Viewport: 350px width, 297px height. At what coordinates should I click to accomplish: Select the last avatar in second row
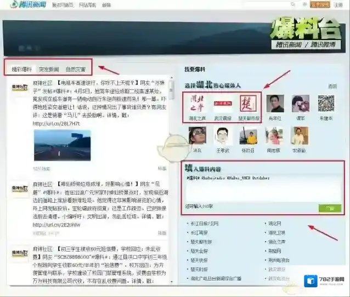click(300, 135)
